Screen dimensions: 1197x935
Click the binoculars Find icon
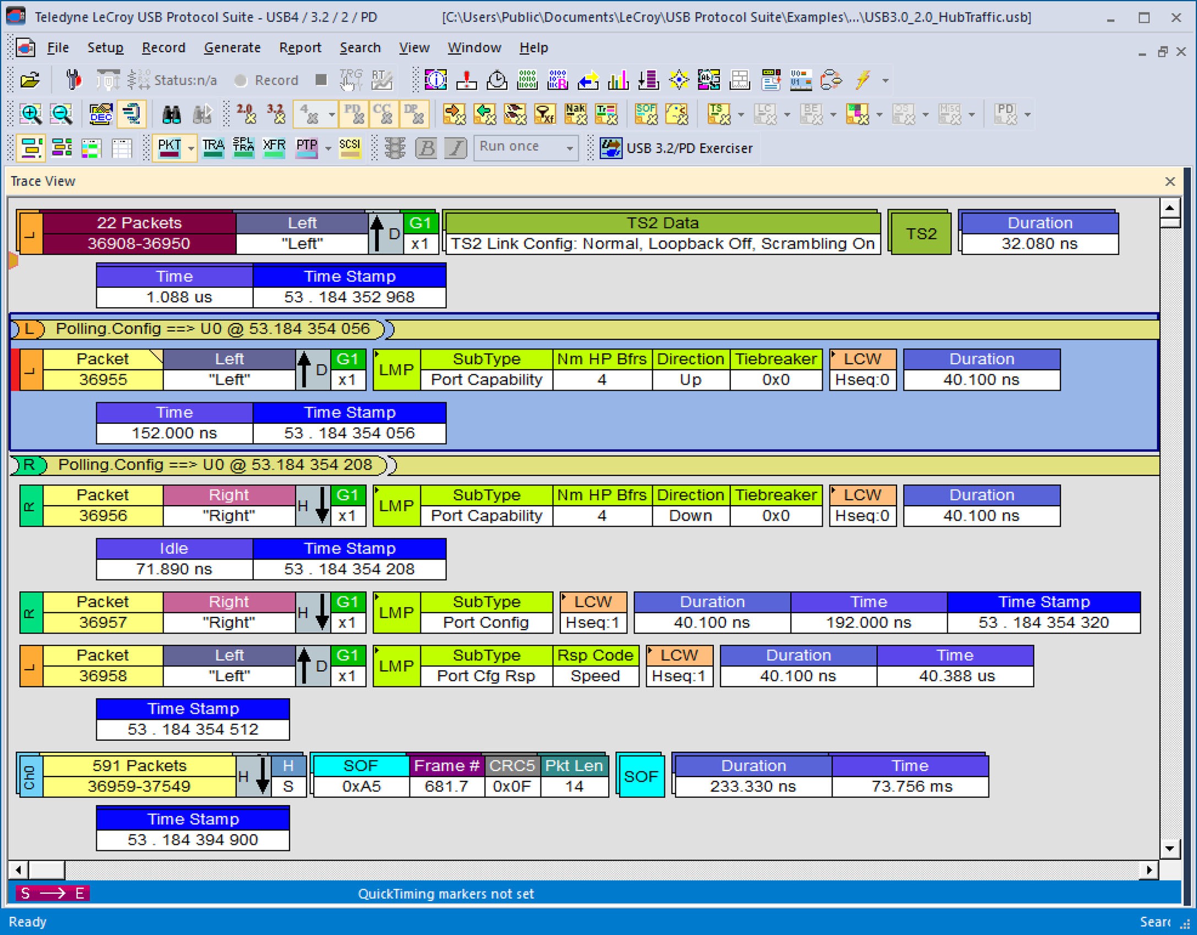(172, 114)
